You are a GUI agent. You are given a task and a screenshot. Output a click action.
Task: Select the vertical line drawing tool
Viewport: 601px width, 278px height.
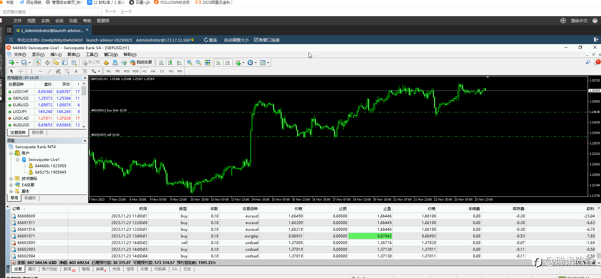pos(31,71)
